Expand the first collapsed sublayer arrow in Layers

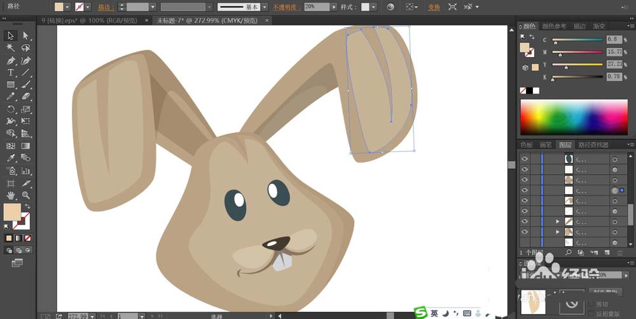558,221
